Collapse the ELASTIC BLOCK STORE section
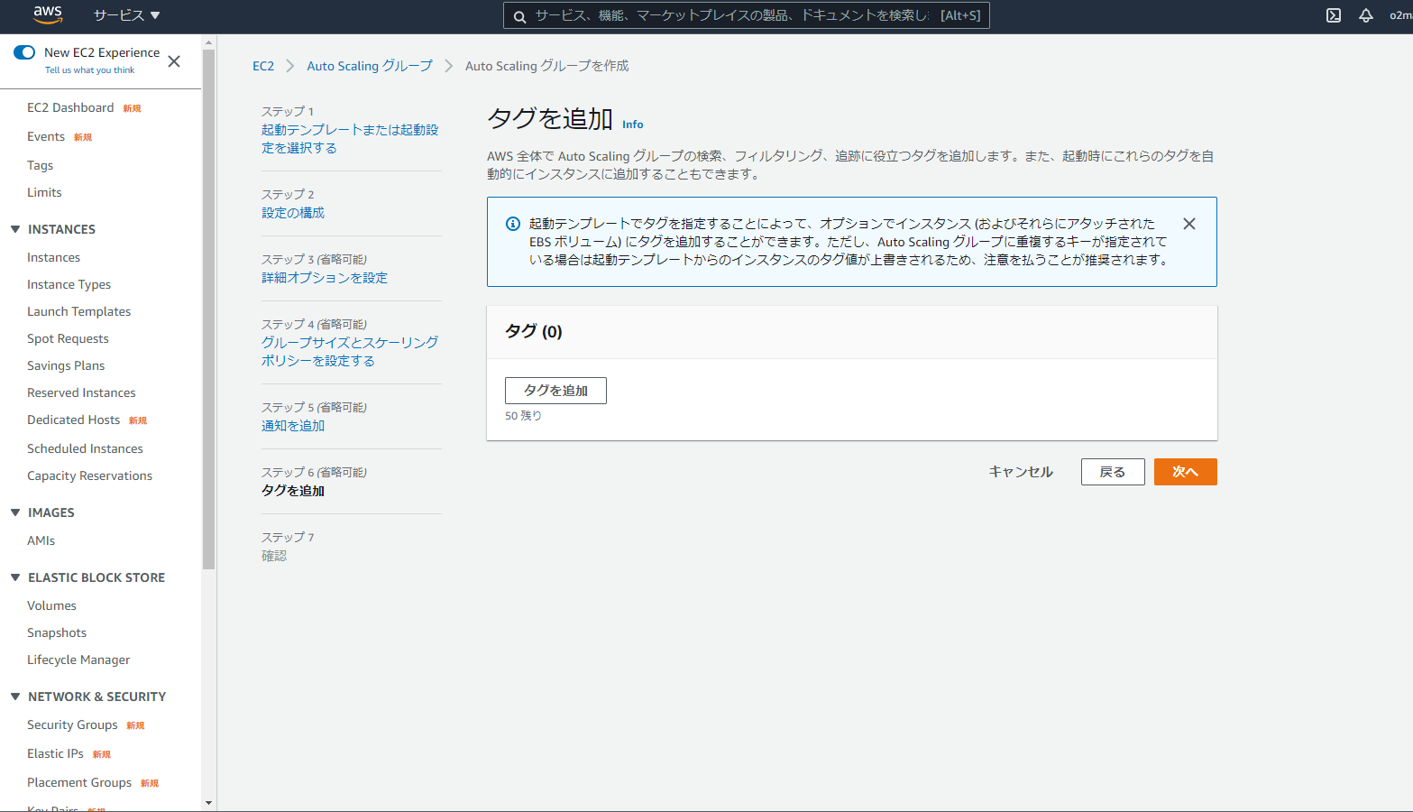Screen dimensions: 1413x812 tap(15, 577)
